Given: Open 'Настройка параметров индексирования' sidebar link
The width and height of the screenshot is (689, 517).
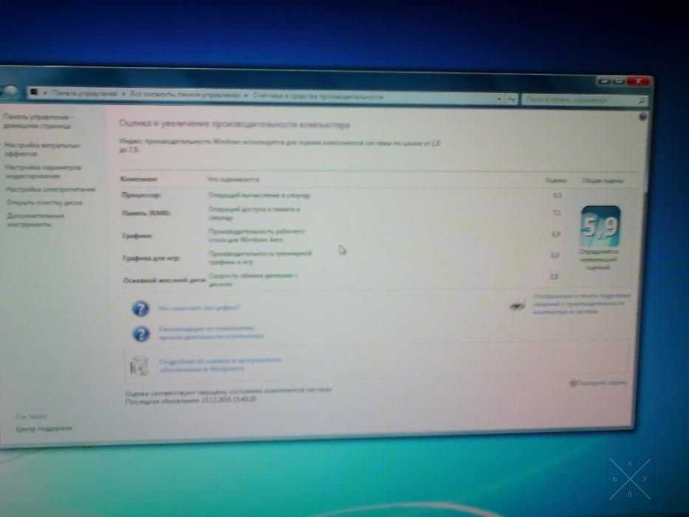Looking at the screenshot, I should (x=44, y=171).
